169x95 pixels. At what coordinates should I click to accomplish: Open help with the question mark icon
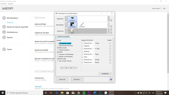pos(111,79)
